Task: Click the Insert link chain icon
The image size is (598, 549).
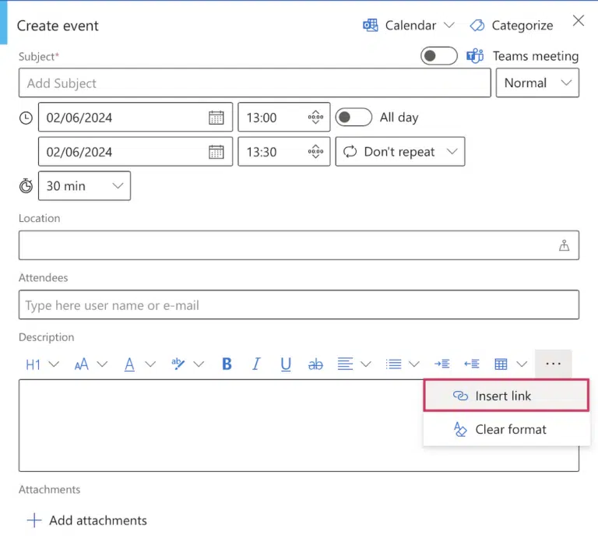Action: point(460,396)
